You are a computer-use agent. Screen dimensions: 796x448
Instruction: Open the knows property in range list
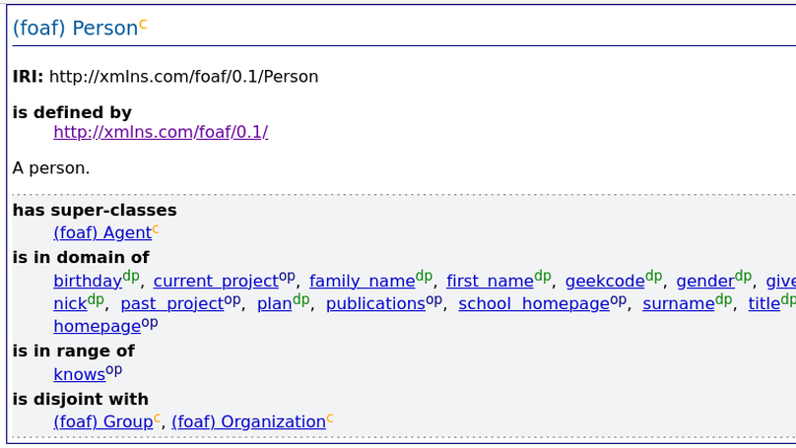pyautogui.click(x=79, y=375)
